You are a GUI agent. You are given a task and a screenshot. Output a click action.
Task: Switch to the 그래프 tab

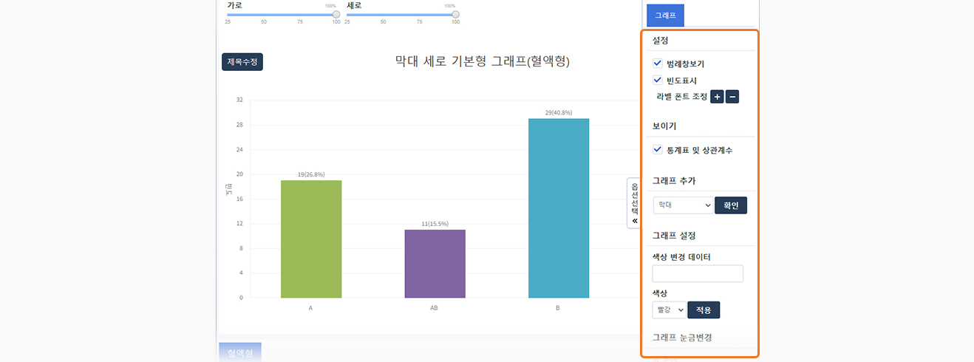click(665, 15)
